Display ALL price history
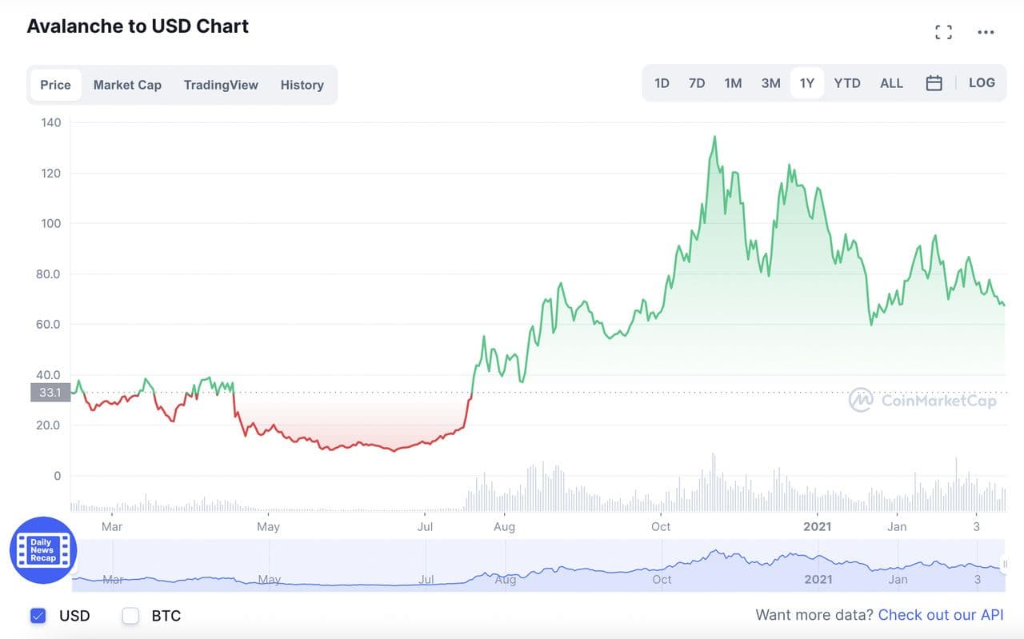 [x=891, y=83]
